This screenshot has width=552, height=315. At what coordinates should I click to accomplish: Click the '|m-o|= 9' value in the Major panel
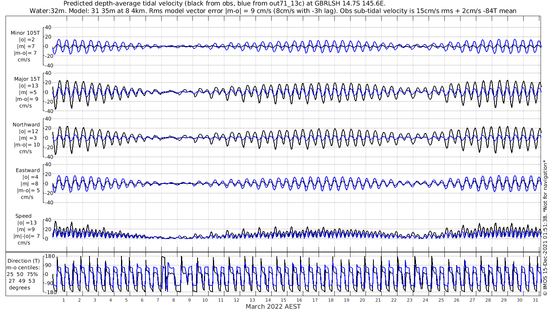click(26, 99)
